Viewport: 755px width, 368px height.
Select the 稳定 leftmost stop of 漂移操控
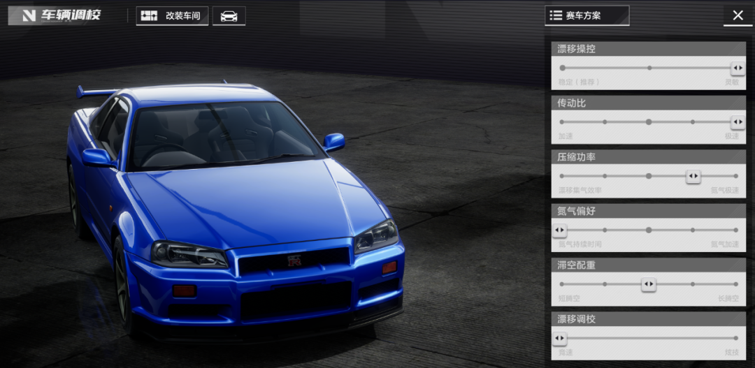point(562,68)
